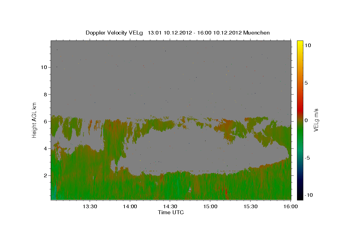Image resolution: width=360 pixels, height=240 pixels.
Task: Click the colorbar tick label -5
Action: coord(307,158)
